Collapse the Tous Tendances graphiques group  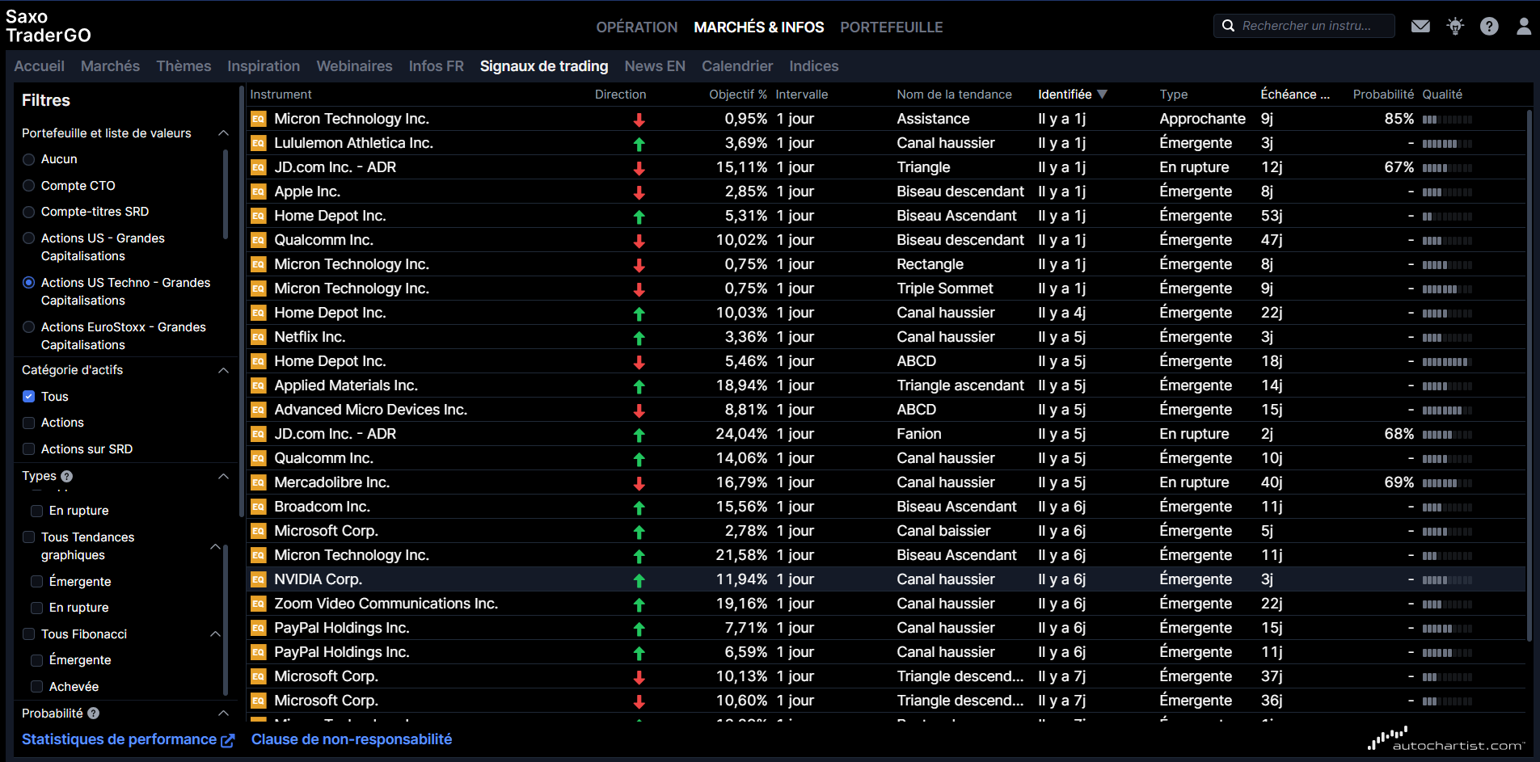pos(215,546)
